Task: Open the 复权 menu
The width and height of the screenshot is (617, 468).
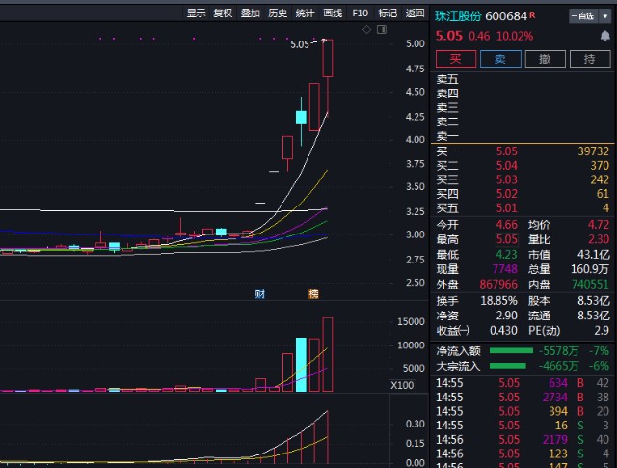Action: click(x=223, y=14)
